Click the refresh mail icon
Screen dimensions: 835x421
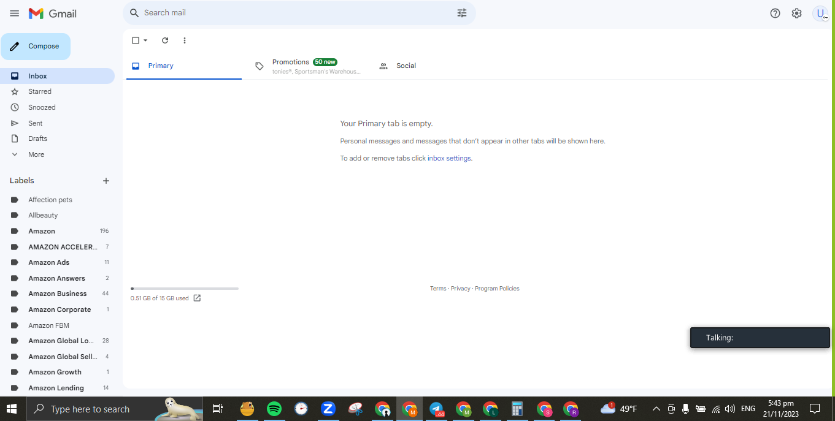(165, 40)
